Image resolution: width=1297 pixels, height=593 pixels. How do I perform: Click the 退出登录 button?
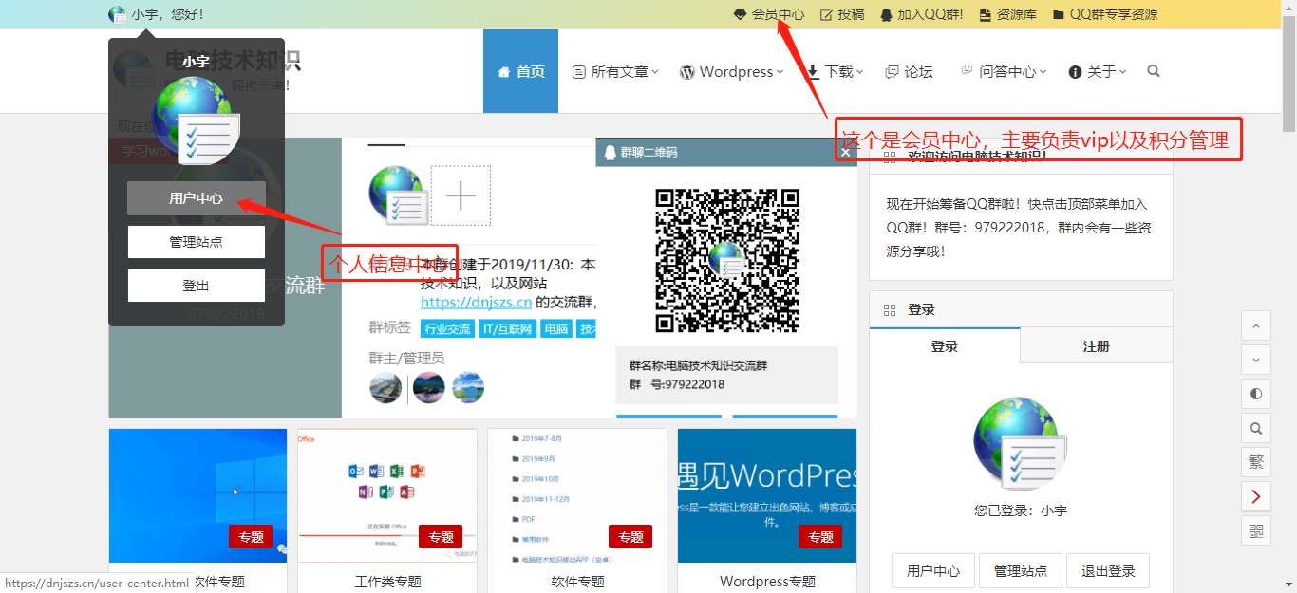pyautogui.click(x=1108, y=571)
